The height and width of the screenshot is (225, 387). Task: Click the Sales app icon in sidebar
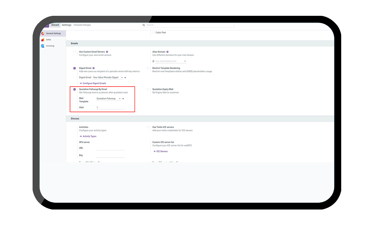[x=43, y=40]
